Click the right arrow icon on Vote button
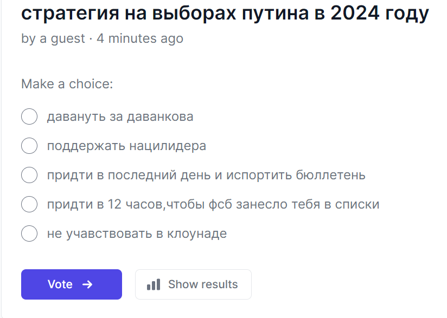 pyautogui.click(x=87, y=284)
